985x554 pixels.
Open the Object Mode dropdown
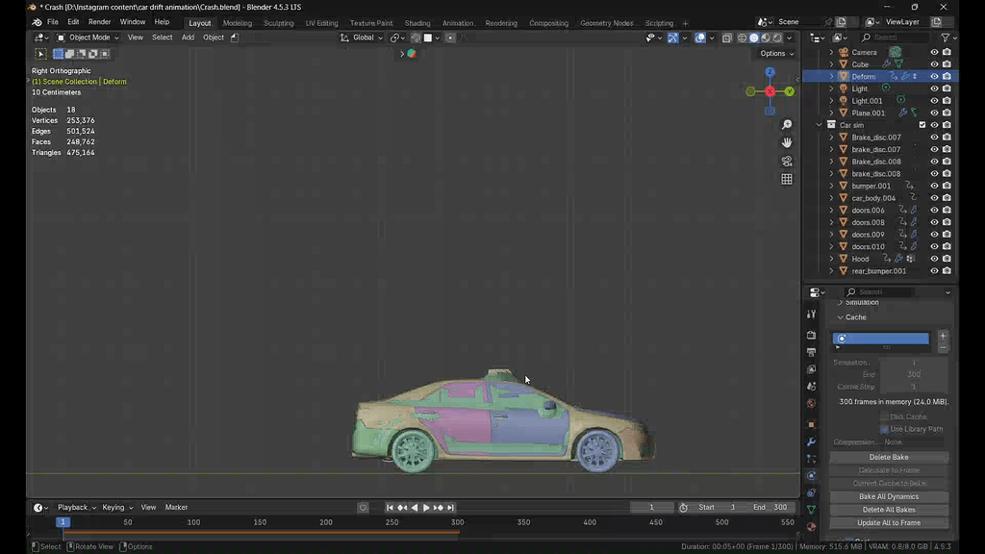88,38
